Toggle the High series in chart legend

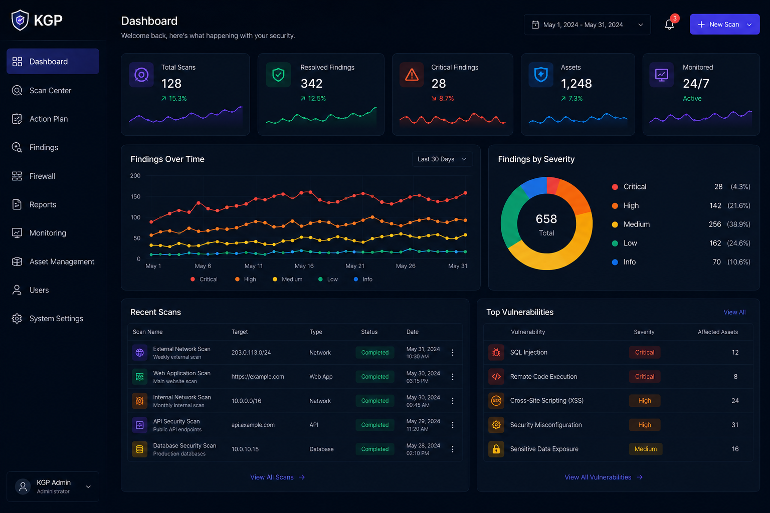point(246,279)
